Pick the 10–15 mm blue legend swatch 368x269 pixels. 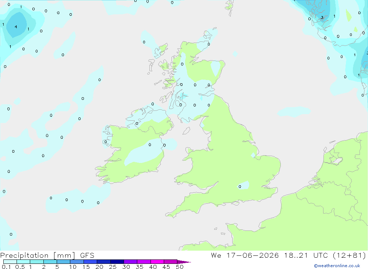[x=77, y=262]
